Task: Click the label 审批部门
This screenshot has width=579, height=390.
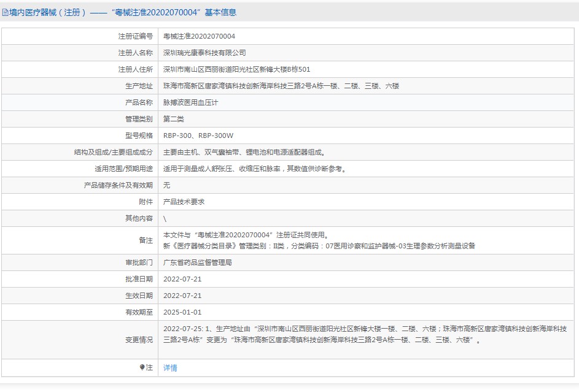Action: 139,262
